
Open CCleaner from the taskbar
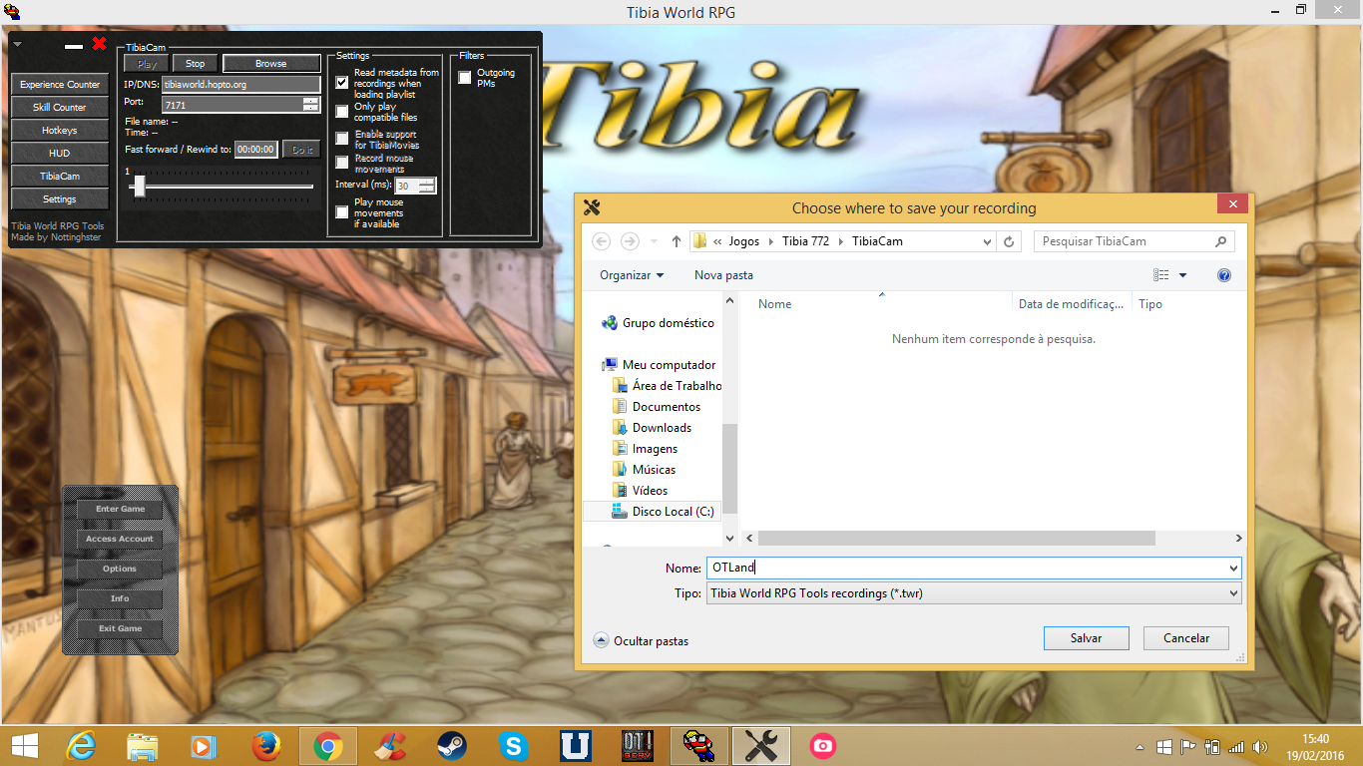[390, 746]
